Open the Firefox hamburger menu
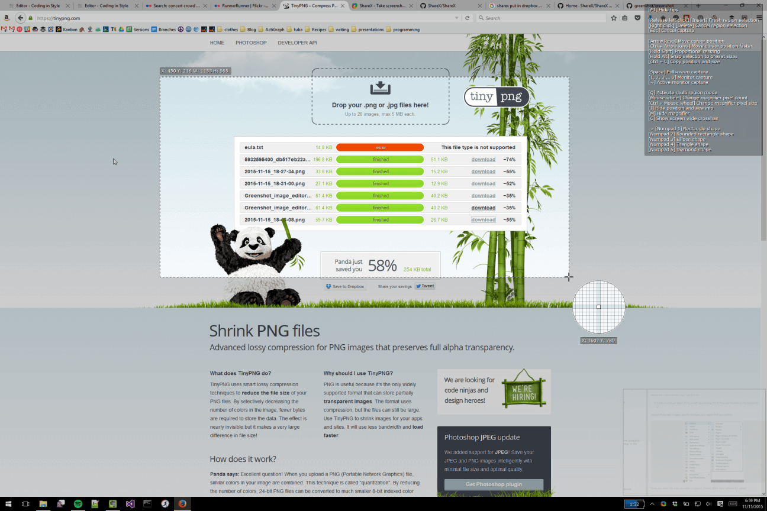767x511 pixels. (x=759, y=18)
